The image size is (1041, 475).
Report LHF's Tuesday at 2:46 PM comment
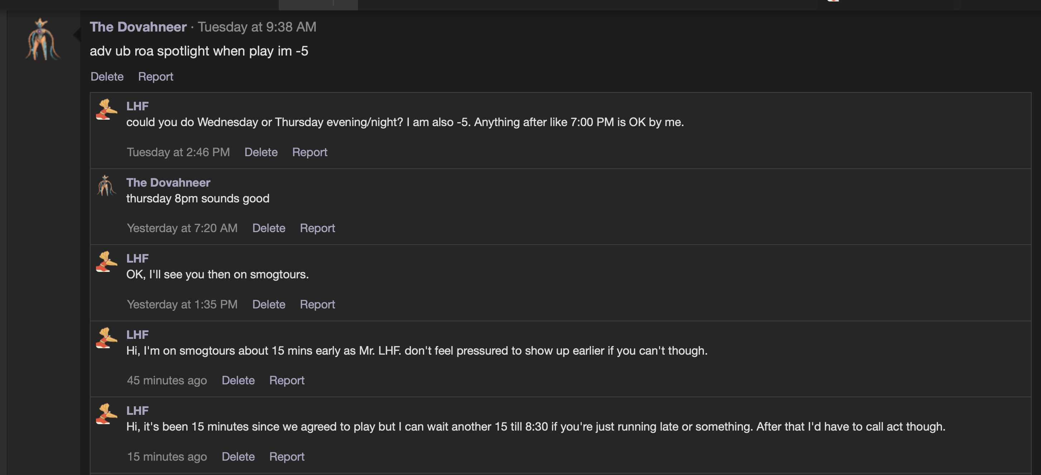coord(310,152)
